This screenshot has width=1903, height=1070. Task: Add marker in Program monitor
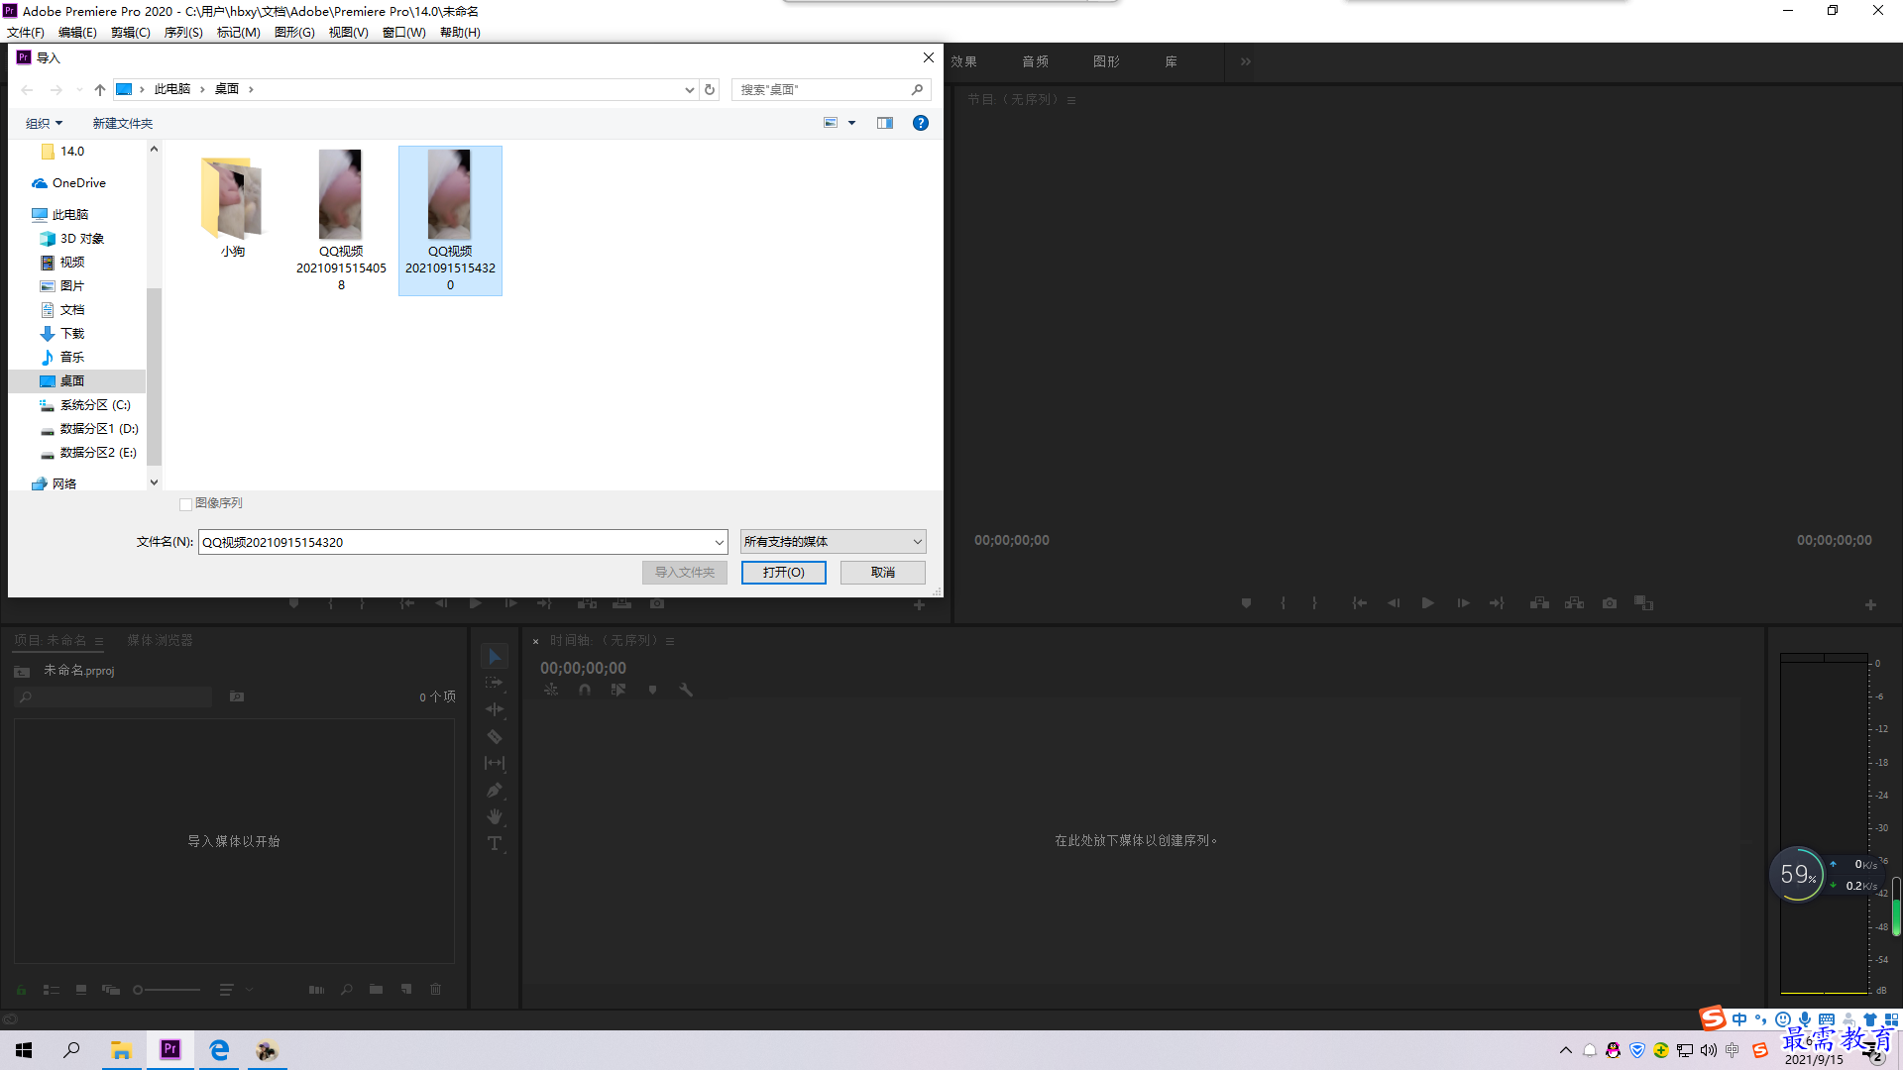point(1246,603)
